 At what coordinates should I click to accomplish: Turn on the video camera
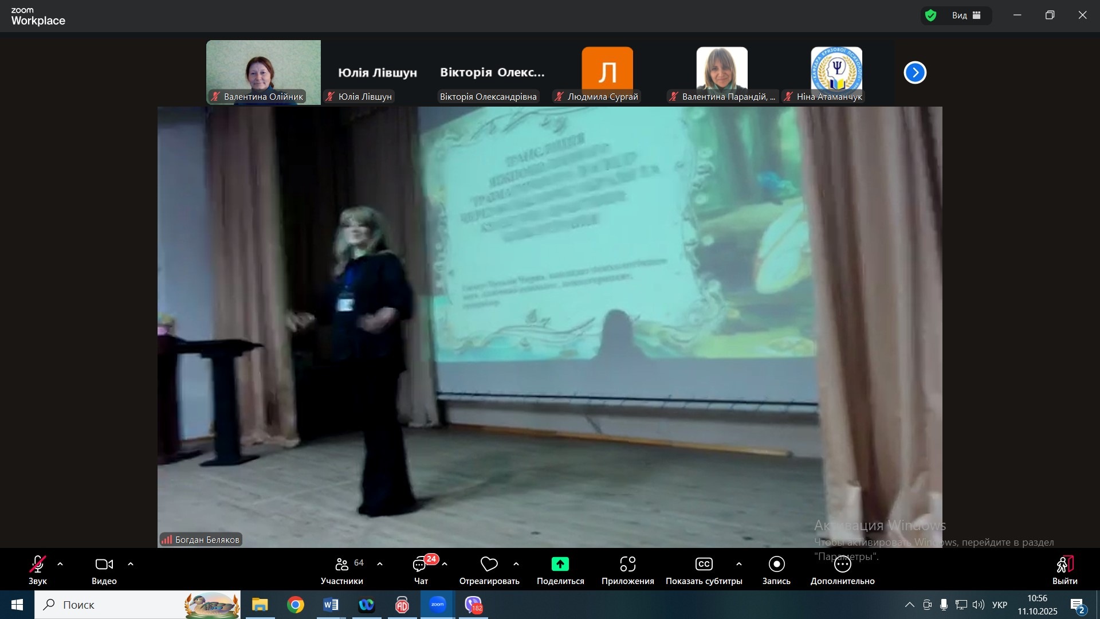click(x=104, y=565)
